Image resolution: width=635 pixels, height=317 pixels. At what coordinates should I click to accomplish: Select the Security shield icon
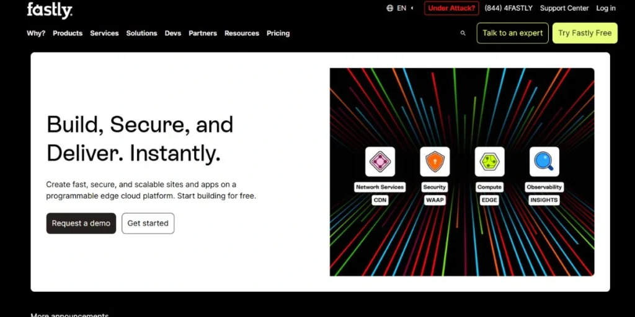(435, 162)
